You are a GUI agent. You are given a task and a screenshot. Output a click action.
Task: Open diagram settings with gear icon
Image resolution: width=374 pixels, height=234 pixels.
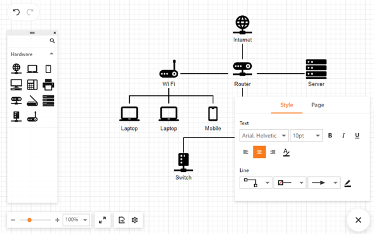pos(135,220)
